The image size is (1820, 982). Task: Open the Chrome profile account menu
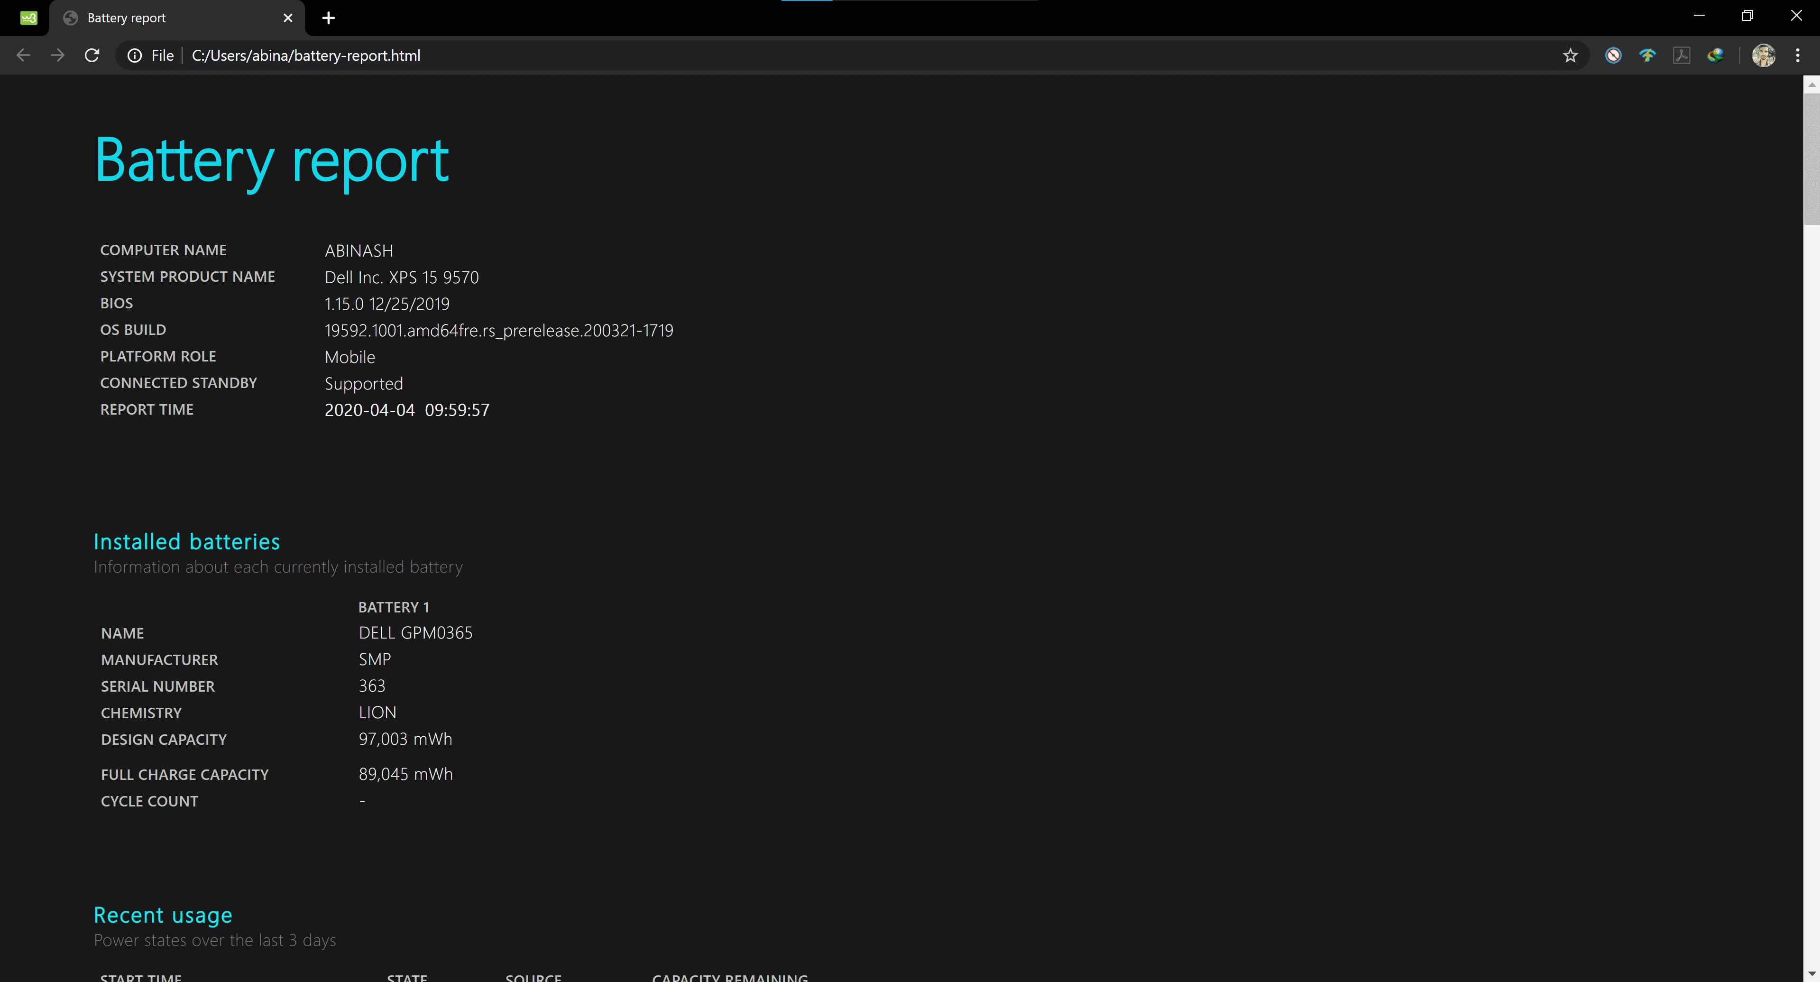(1764, 55)
